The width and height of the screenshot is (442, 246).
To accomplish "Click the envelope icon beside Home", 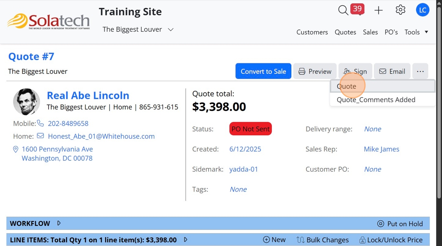I will pyautogui.click(x=41, y=136).
